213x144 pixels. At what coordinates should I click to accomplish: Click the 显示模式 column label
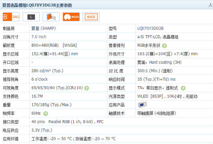(x=117, y=88)
